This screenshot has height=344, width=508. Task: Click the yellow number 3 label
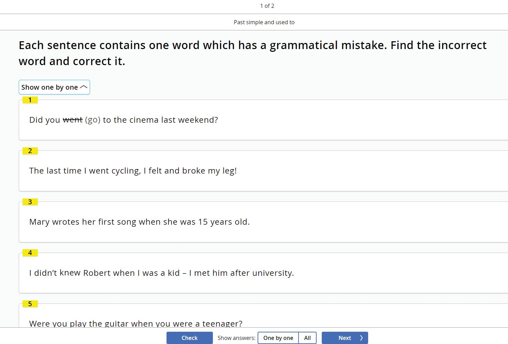30,202
